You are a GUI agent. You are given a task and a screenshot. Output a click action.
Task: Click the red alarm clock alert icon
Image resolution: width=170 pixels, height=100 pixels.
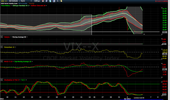[43, 1]
